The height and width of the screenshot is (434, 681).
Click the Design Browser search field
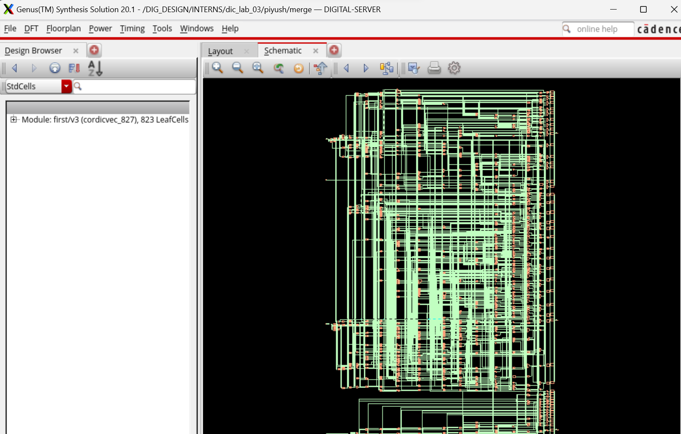tap(134, 86)
